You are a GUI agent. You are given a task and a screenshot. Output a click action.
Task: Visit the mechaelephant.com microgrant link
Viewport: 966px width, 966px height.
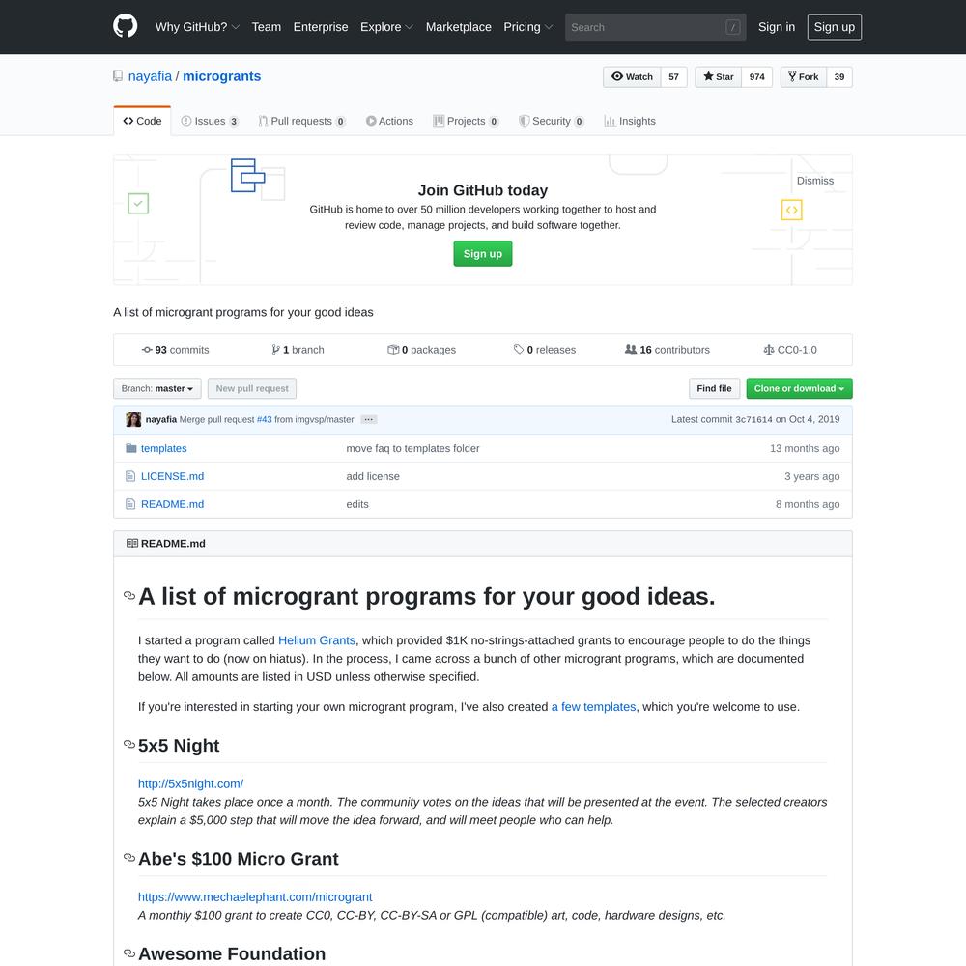(255, 897)
